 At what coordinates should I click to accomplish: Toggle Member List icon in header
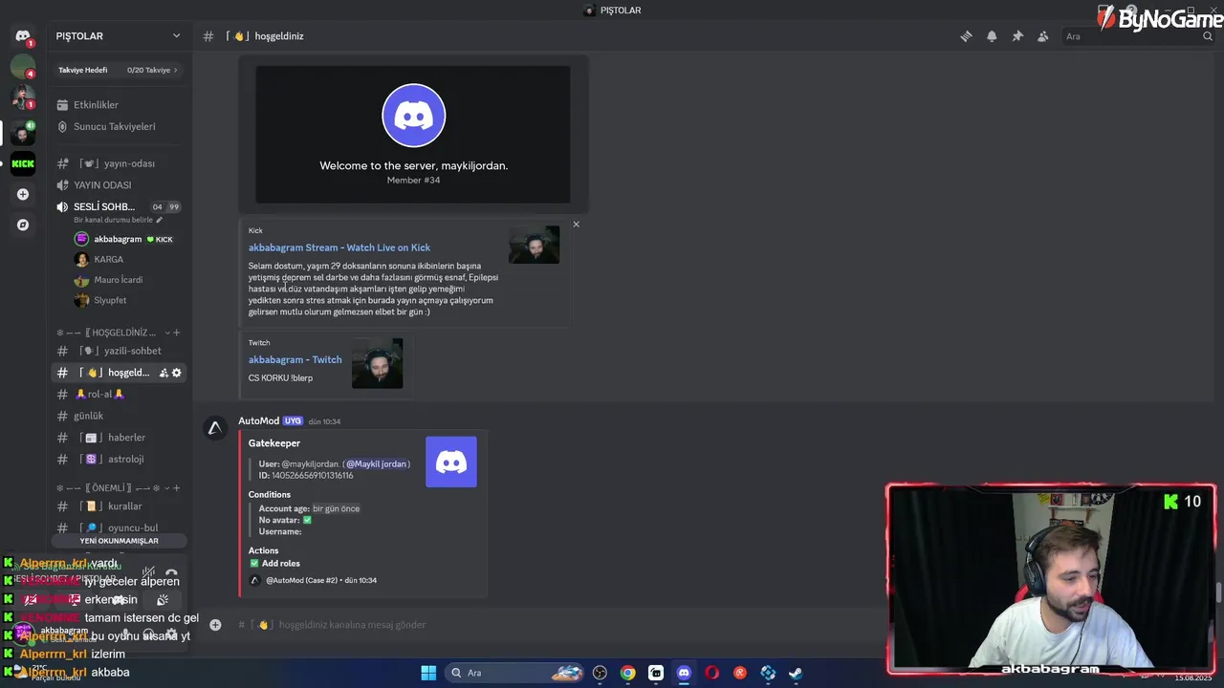(1043, 36)
